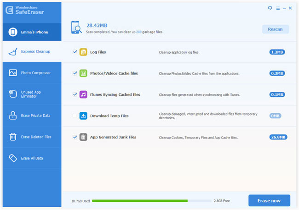Viewport: 299px width, 210px height.
Task: Click the yellow Log Files icon
Action: point(83,52)
